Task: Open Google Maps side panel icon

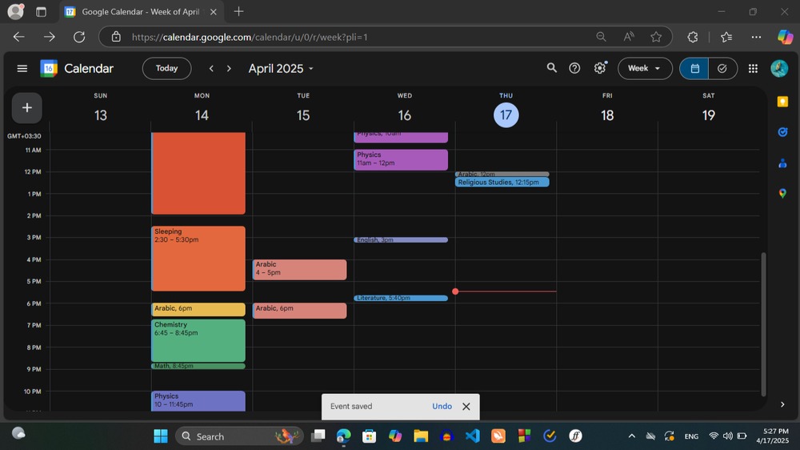Action: [x=782, y=194]
